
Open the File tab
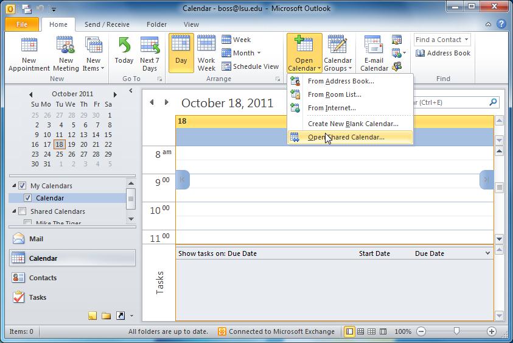point(22,24)
